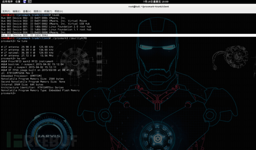Open the 终端(T) menu
Viewport: 256px width, 150px height.
[x=48, y=11]
